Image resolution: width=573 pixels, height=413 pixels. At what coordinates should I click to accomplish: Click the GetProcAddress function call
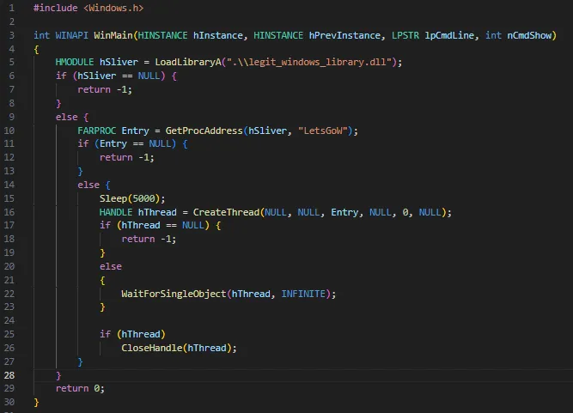pos(204,131)
